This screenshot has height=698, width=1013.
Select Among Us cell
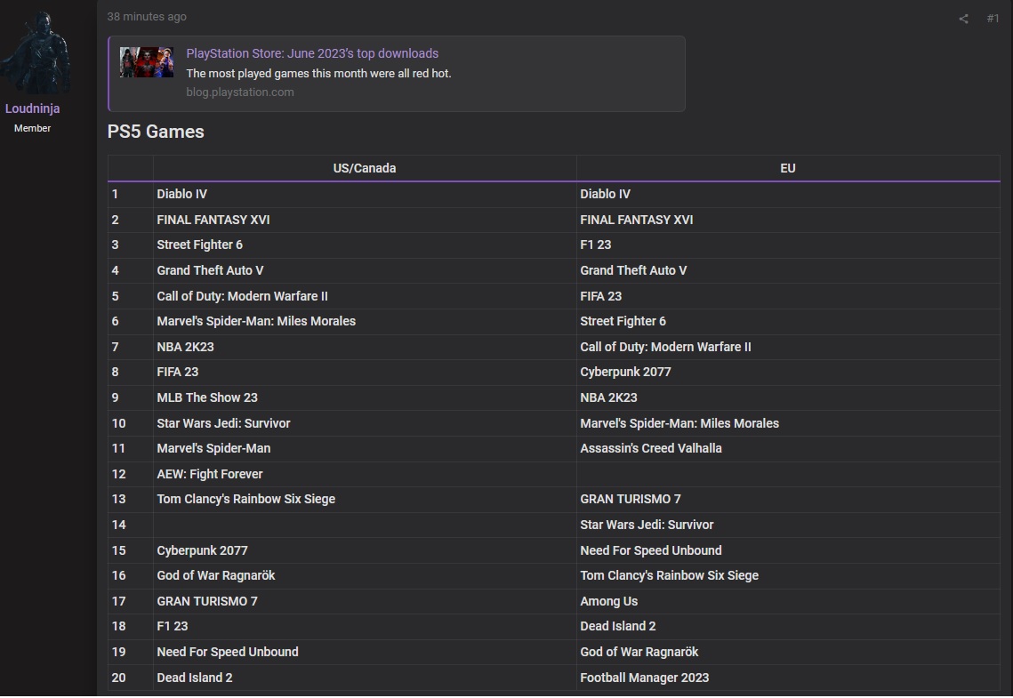(608, 602)
